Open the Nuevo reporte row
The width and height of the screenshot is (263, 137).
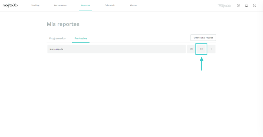pyautogui.click(x=116, y=49)
